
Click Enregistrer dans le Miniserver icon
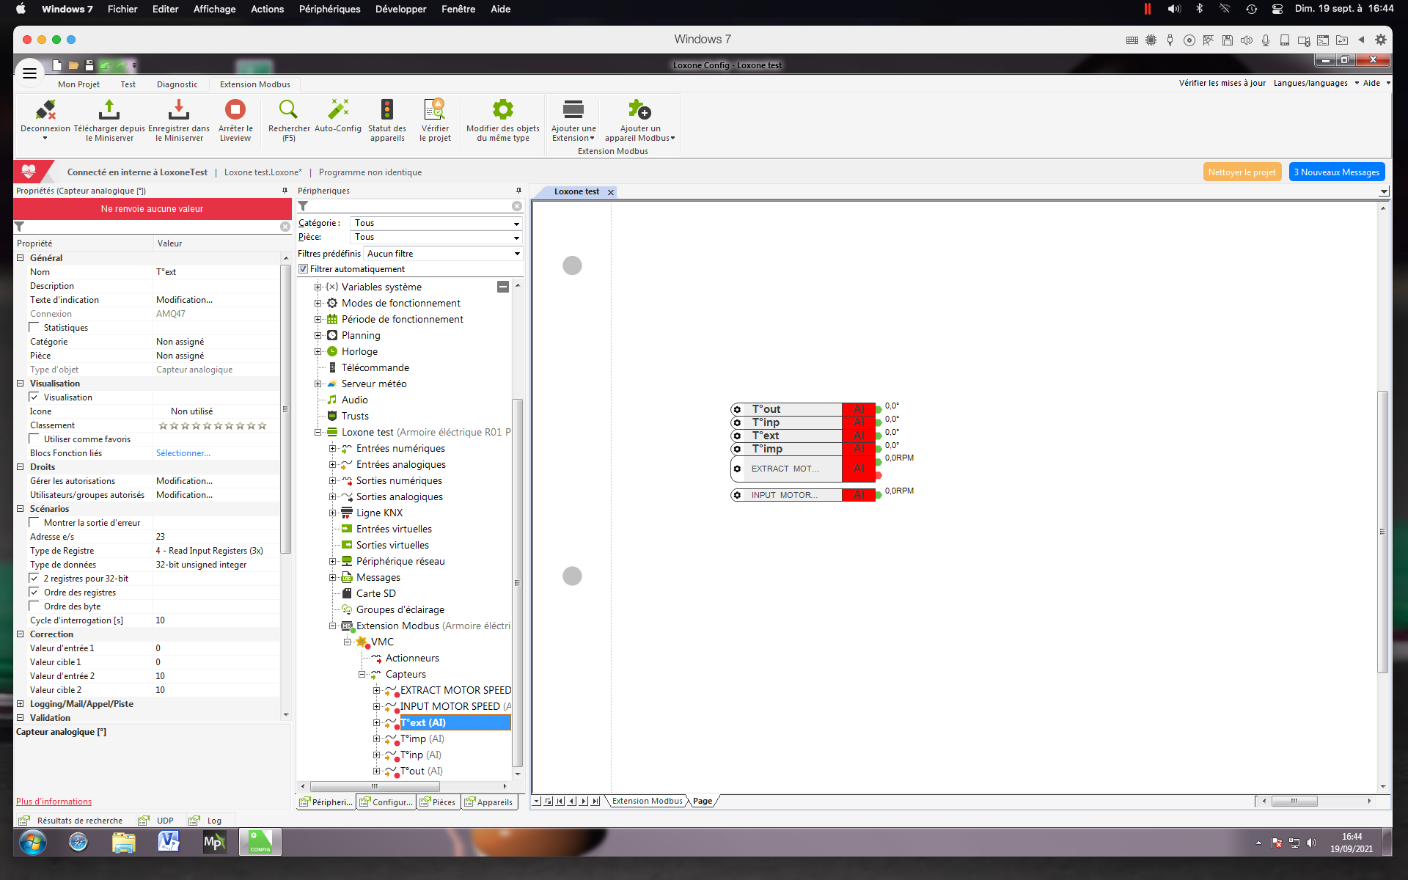point(178,111)
